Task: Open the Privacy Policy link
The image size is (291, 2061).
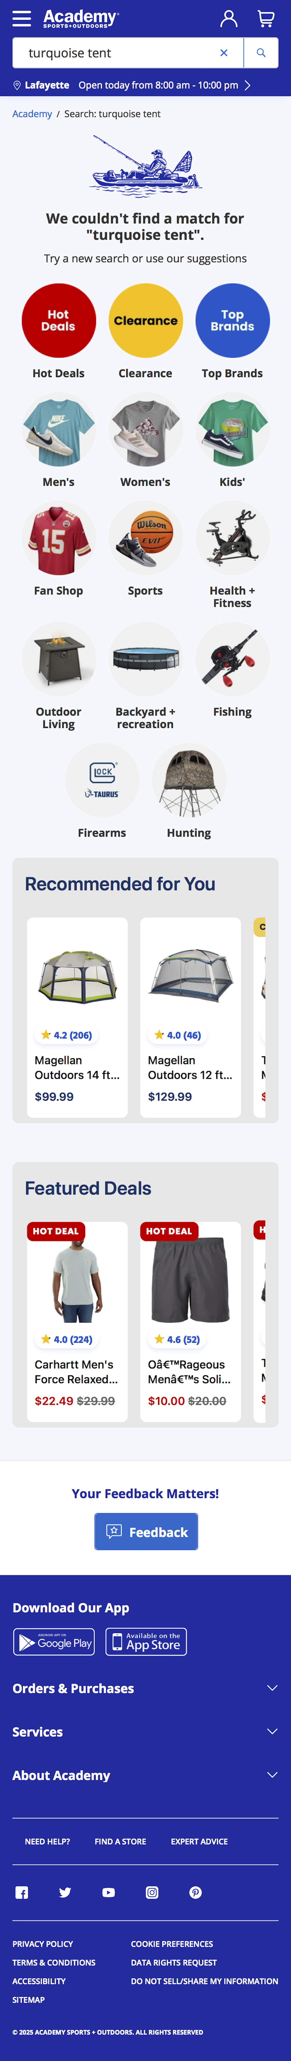Action: (x=42, y=1943)
